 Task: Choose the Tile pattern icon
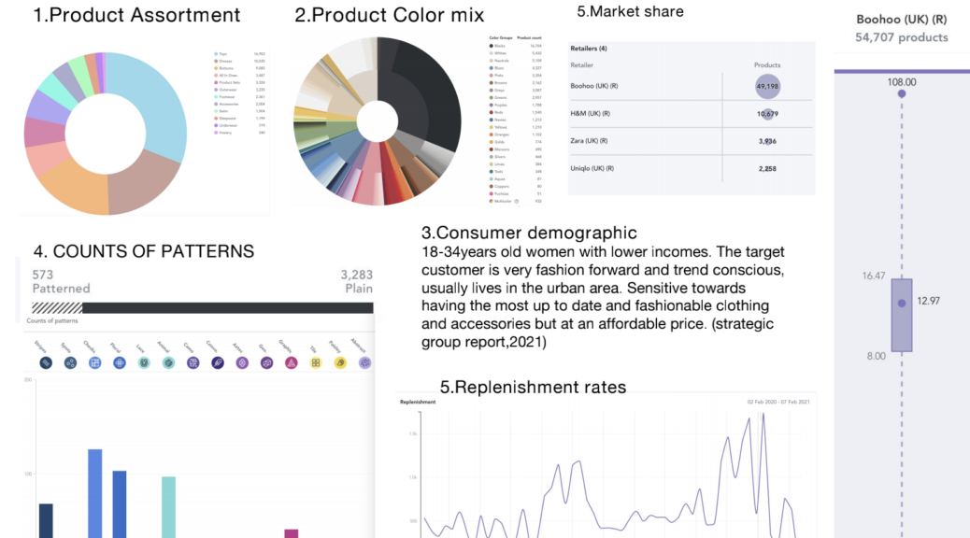point(316,363)
